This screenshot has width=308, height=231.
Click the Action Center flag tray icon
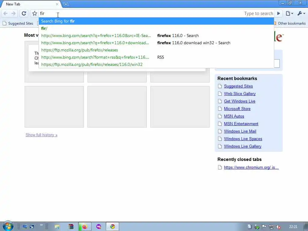coord(264,227)
